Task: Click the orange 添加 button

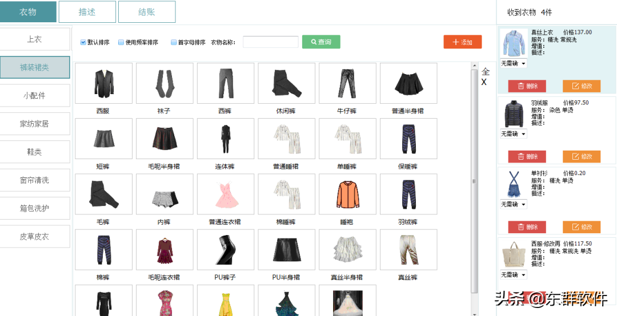Action: [462, 42]
